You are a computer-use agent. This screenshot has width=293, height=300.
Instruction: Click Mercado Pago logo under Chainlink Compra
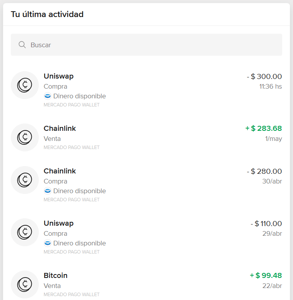click(x=48, y=191)
